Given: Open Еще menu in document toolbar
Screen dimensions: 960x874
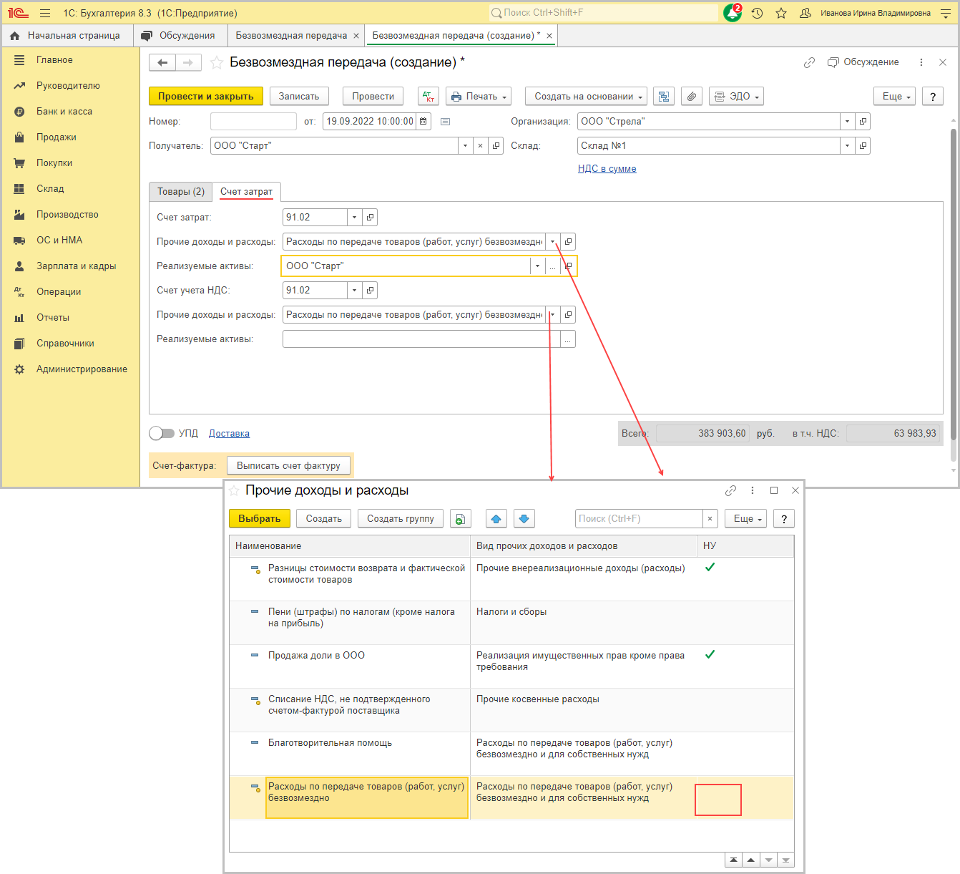Looking at the screenshot, I should (894, 97).
